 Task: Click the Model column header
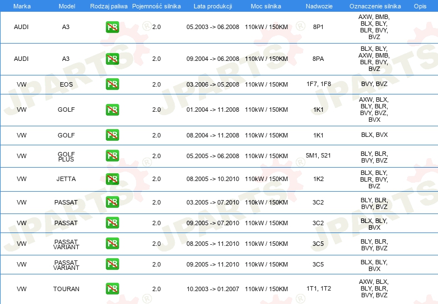tap(67, 6)
